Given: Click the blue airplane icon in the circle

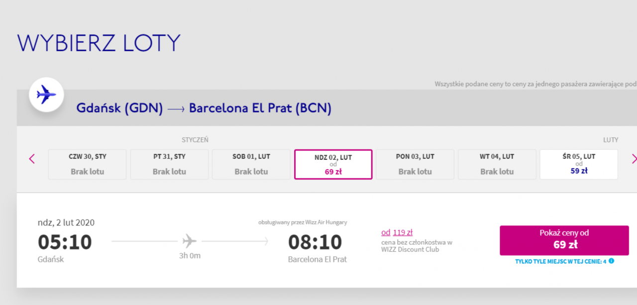Looking at the screenshot, I should click(46, 94).
